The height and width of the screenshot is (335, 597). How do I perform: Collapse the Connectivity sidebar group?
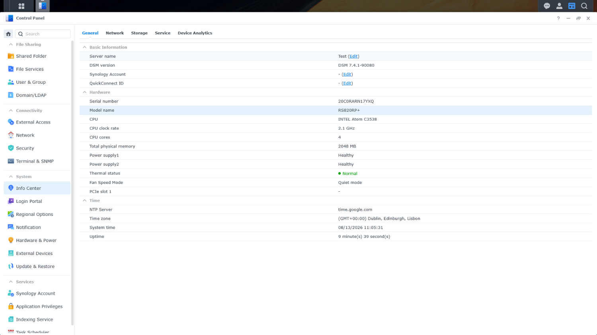pyautogui.click(x=11, y=111)
